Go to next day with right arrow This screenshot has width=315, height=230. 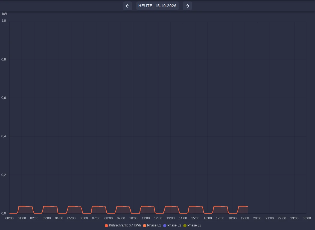187,6
